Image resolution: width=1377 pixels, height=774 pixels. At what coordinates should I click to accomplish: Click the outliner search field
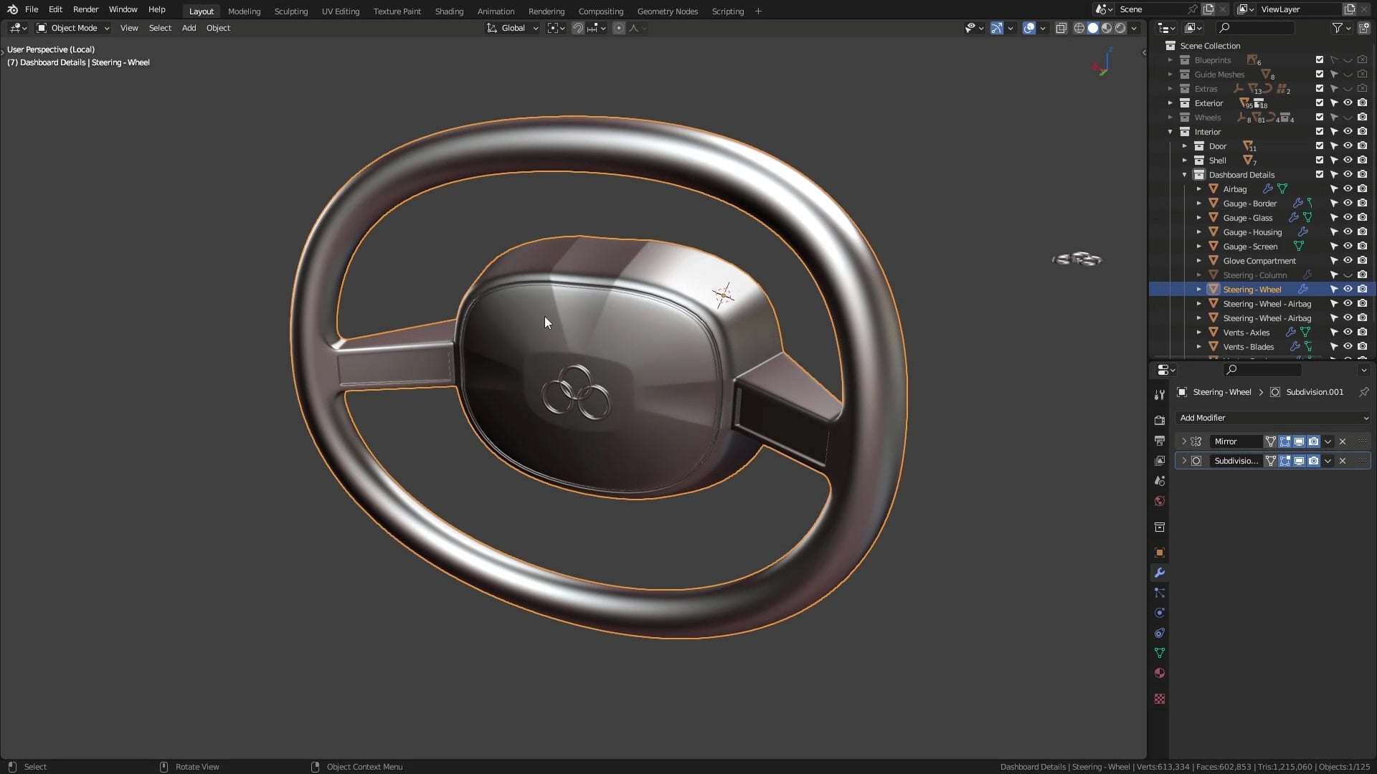pyautogui.click(x=1255, y=28)
